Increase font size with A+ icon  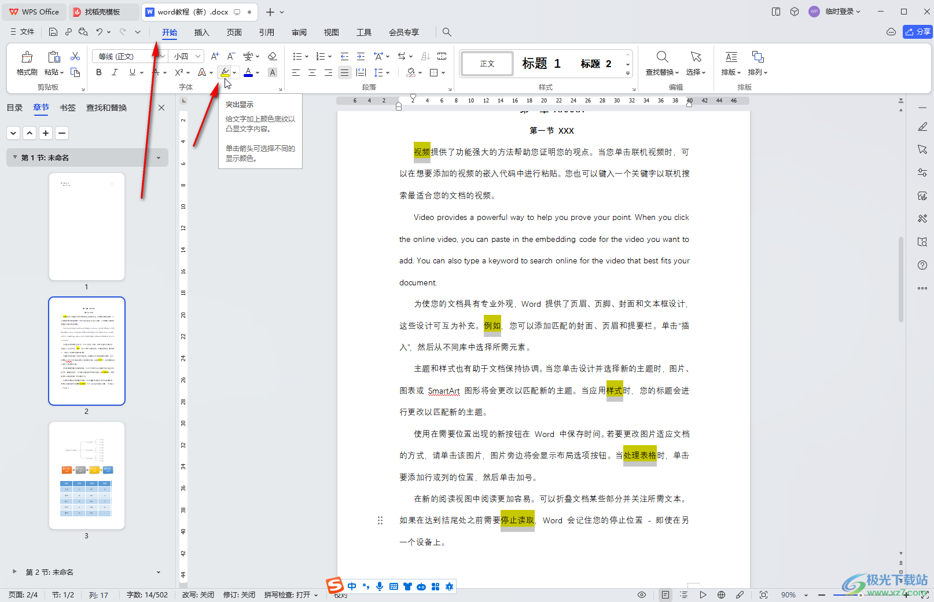[215, 56]
